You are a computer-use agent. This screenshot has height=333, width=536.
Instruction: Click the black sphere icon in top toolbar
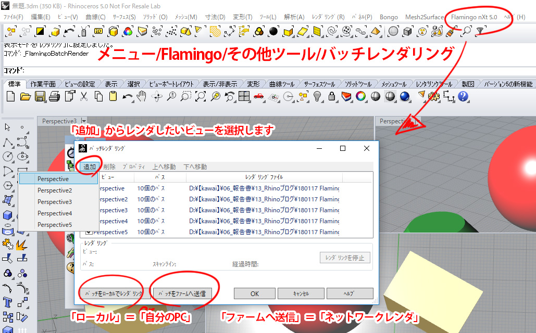(x=273, y=31)
